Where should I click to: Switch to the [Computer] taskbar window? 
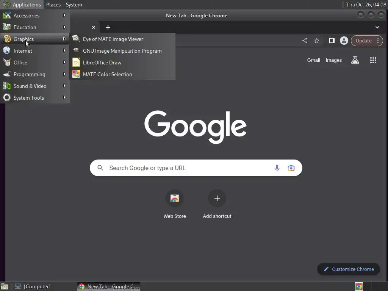pyautogui.click(x=33, y=286)
